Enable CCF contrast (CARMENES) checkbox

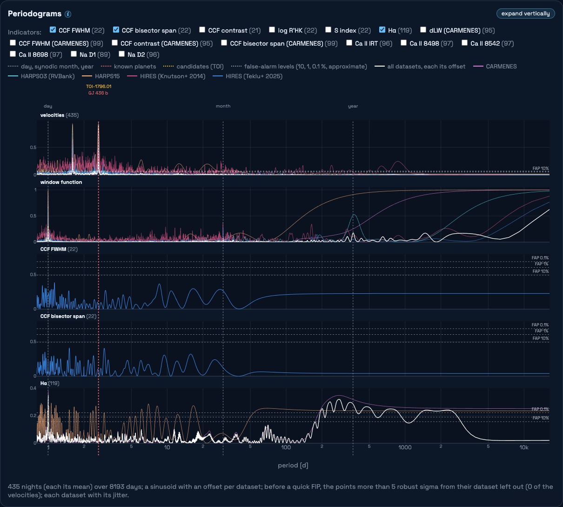pos(115,43)
